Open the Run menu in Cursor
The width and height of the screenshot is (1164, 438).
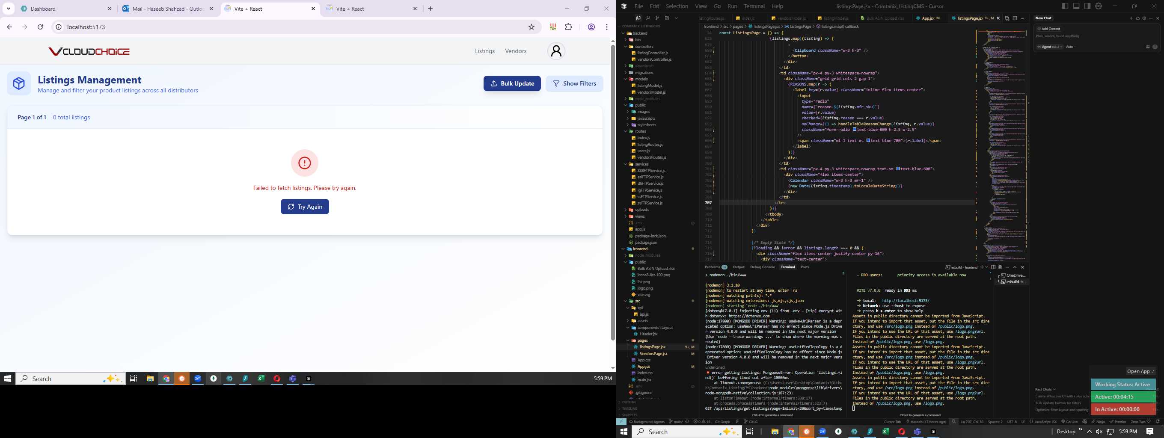[733, 6]
